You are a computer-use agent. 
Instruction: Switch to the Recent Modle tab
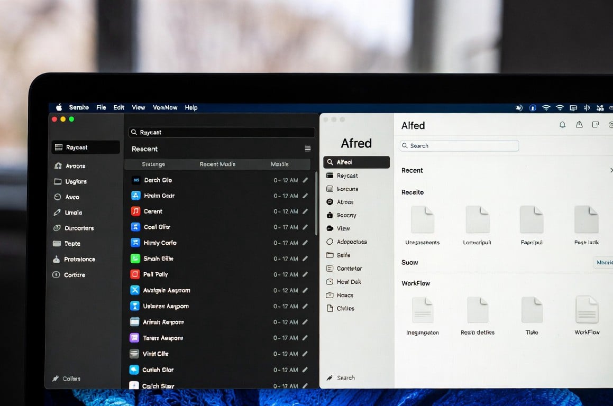tap(217, 164)
